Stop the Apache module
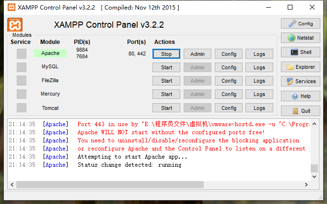The height and width of the screenshot is (204, 327). pos(166,54)
